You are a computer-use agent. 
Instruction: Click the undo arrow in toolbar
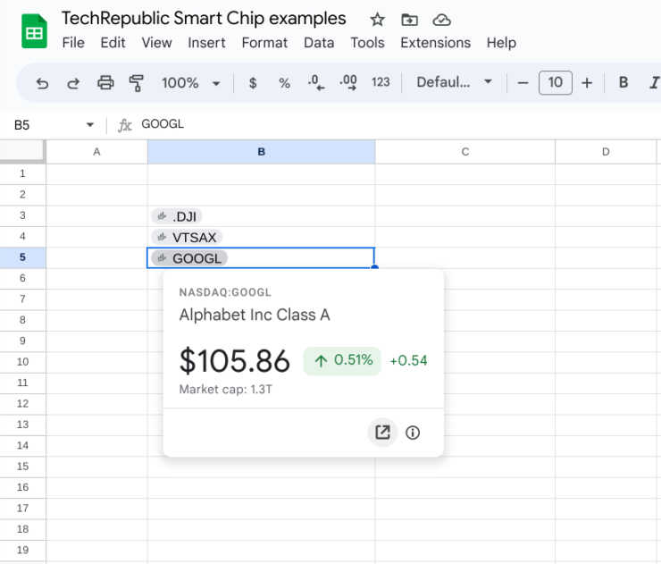[x=42, y=83]
